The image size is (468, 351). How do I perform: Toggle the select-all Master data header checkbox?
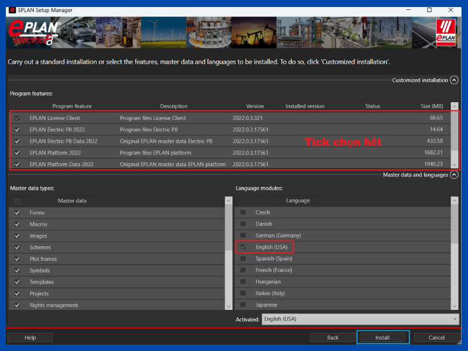pyautogui.click(x=18, y=201)
